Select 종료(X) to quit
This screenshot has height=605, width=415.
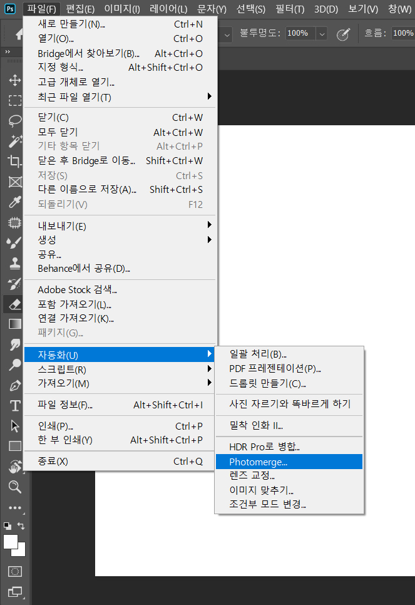click(120, 461)
